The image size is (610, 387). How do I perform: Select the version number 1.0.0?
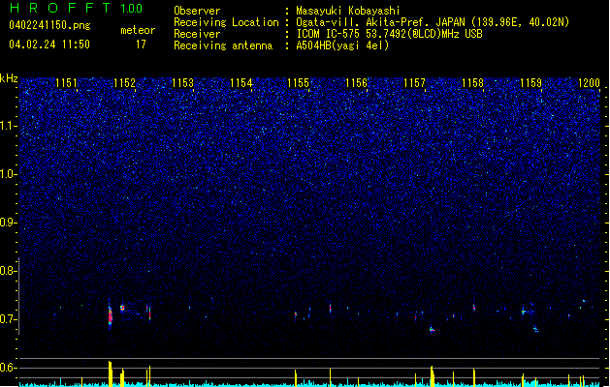click(x=132, y=9)
